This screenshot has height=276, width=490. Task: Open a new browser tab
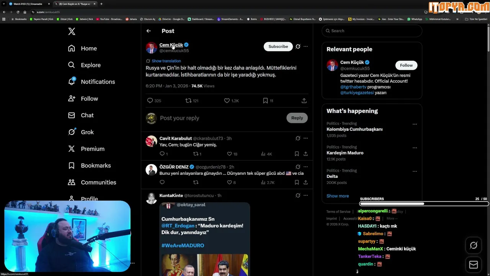101,4
